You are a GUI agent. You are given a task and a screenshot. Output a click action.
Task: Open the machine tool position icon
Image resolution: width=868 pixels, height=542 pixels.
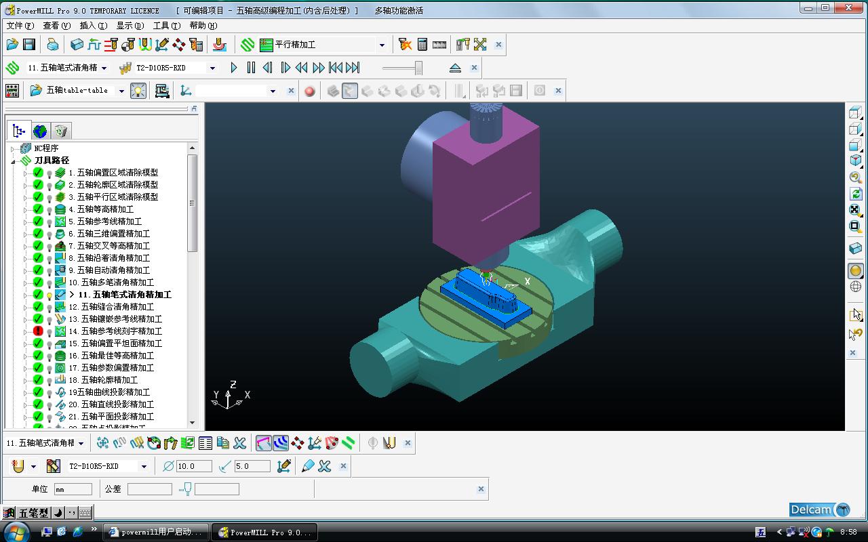[161, 91]
